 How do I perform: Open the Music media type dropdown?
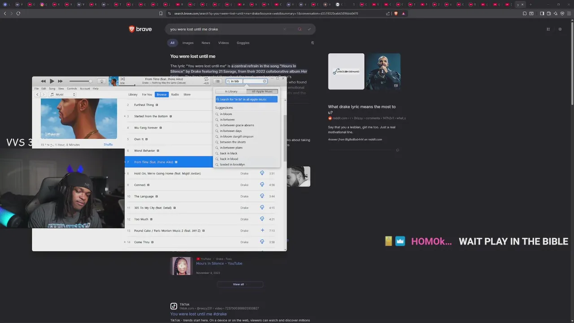click(62, 95)
